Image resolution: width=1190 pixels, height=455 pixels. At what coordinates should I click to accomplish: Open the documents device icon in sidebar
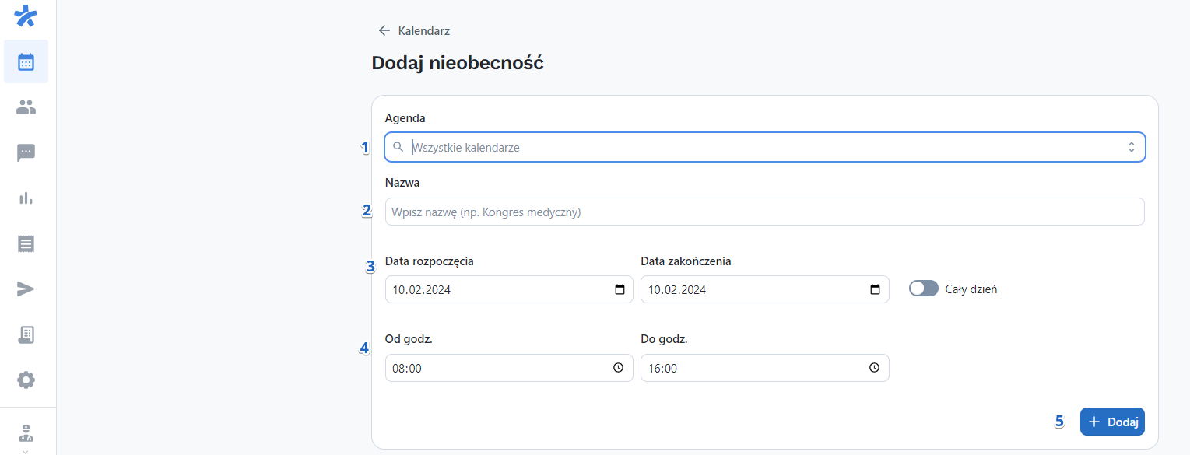tap(26, 334)
